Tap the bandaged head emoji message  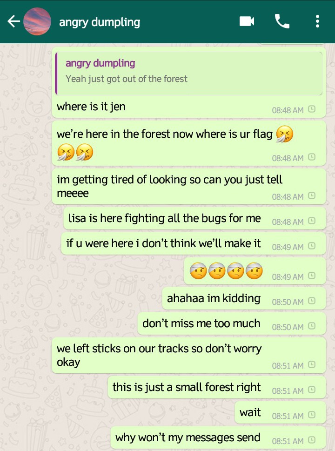pos(255,271)
